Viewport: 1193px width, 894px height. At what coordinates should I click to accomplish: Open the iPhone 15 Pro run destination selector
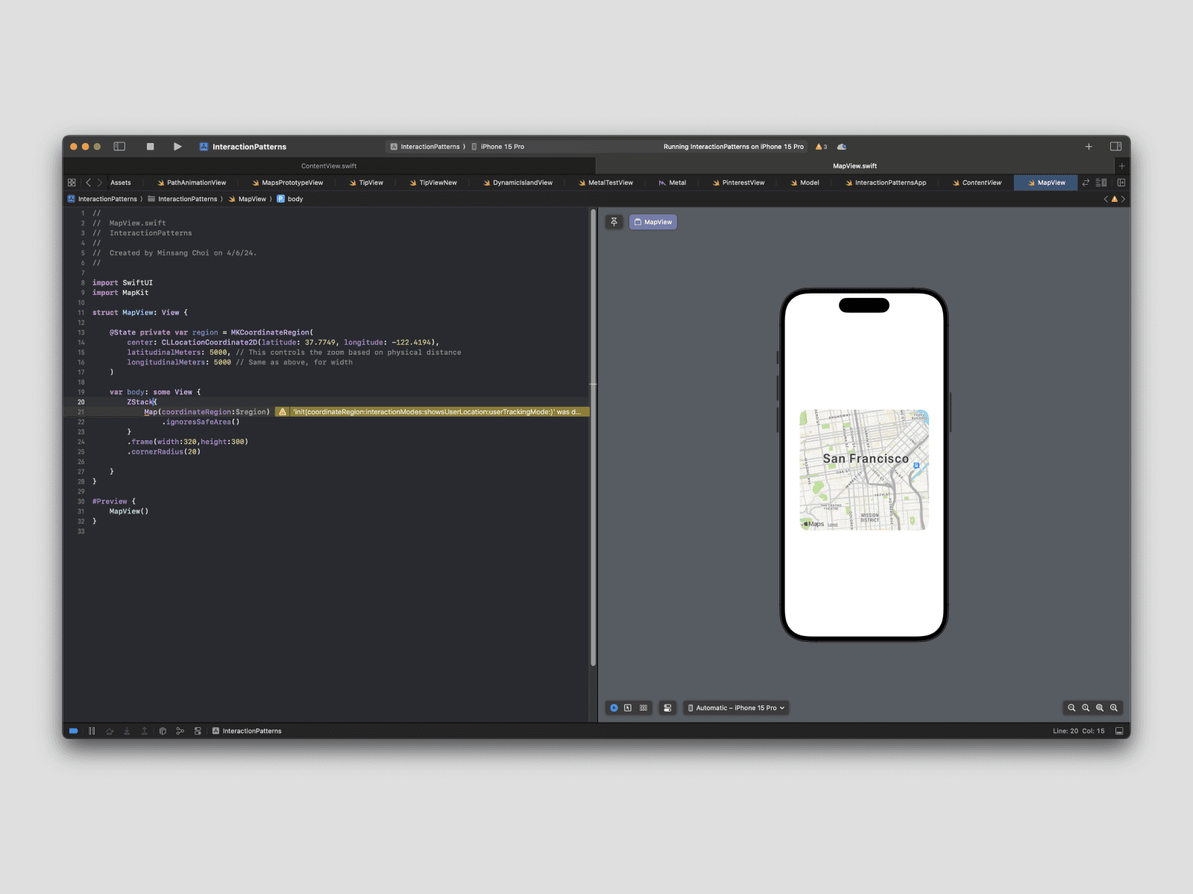pos(502,147)
